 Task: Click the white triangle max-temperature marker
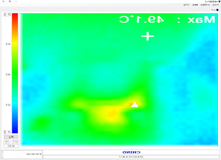pos(135,105)
